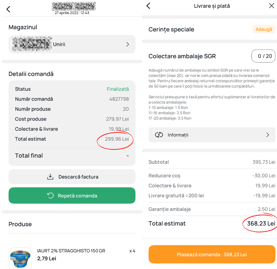Tap the circular refresh icon in the green button

pyautogui.click(x=50, y=196)
